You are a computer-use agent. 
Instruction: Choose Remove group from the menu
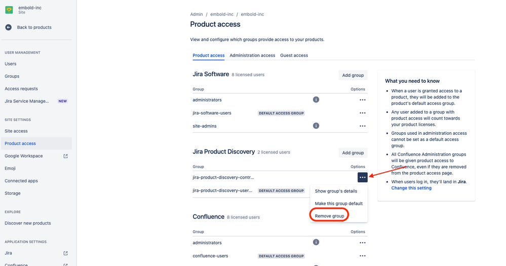329,216
